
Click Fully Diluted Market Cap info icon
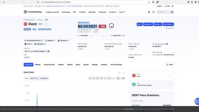[x=121, y=44]
